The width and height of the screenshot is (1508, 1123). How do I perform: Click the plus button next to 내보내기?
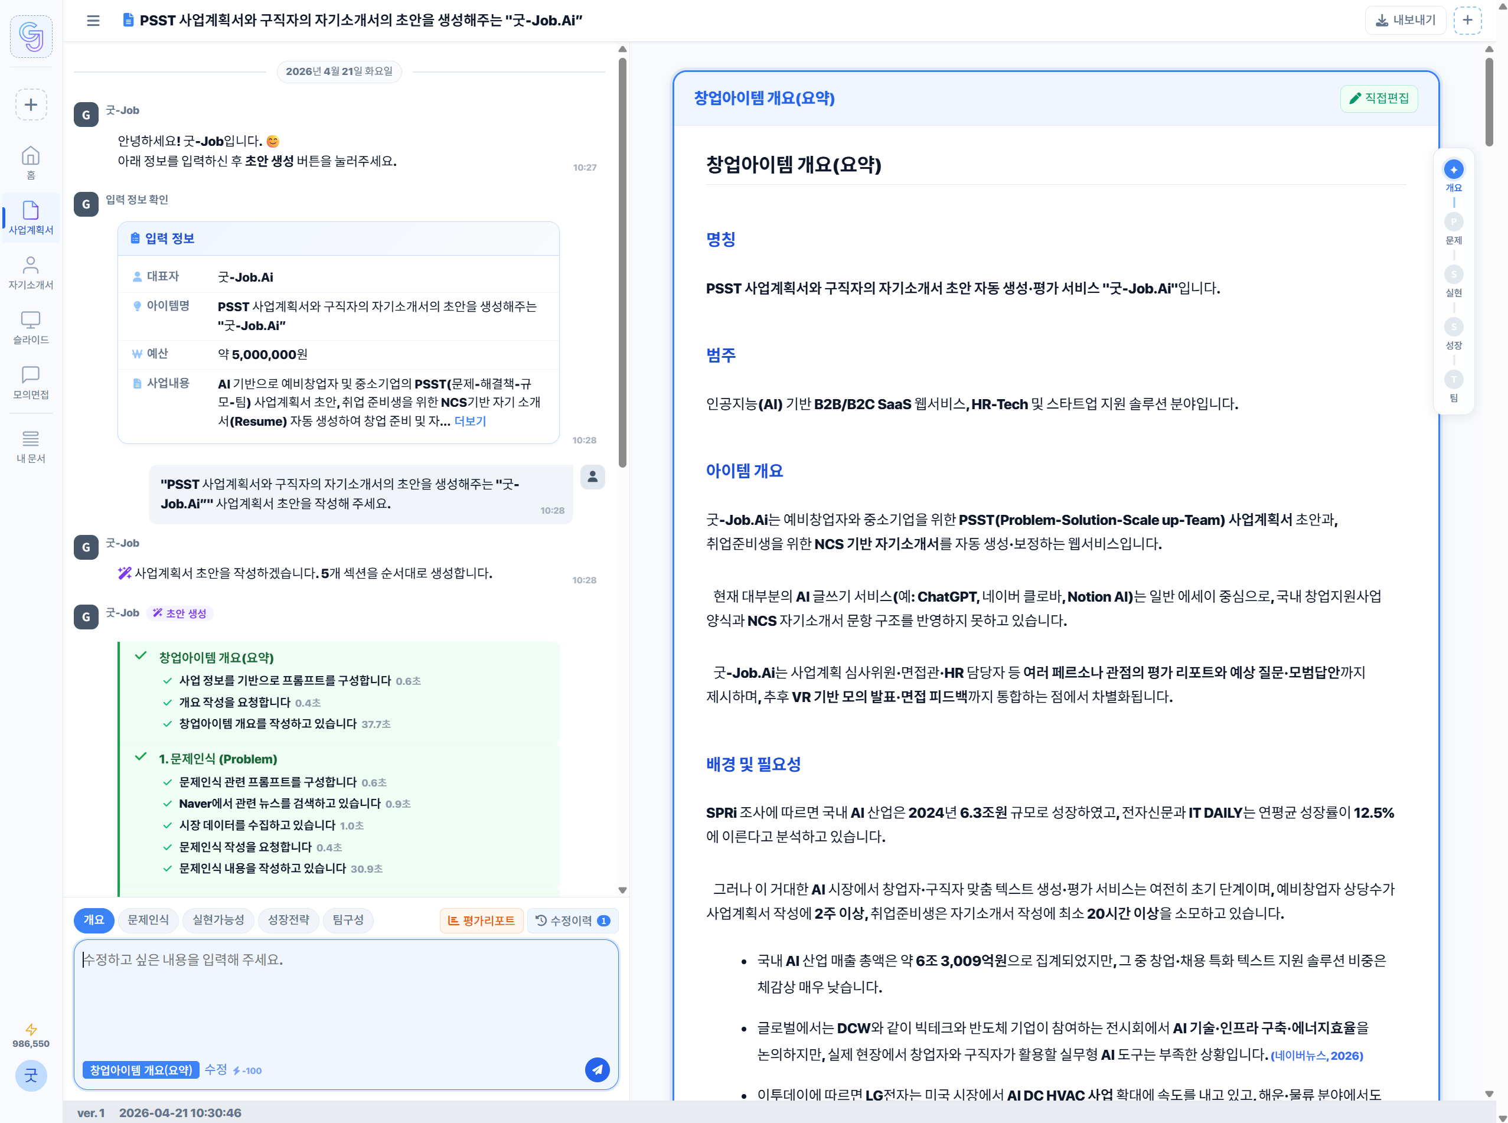(x=1467, y=21)
